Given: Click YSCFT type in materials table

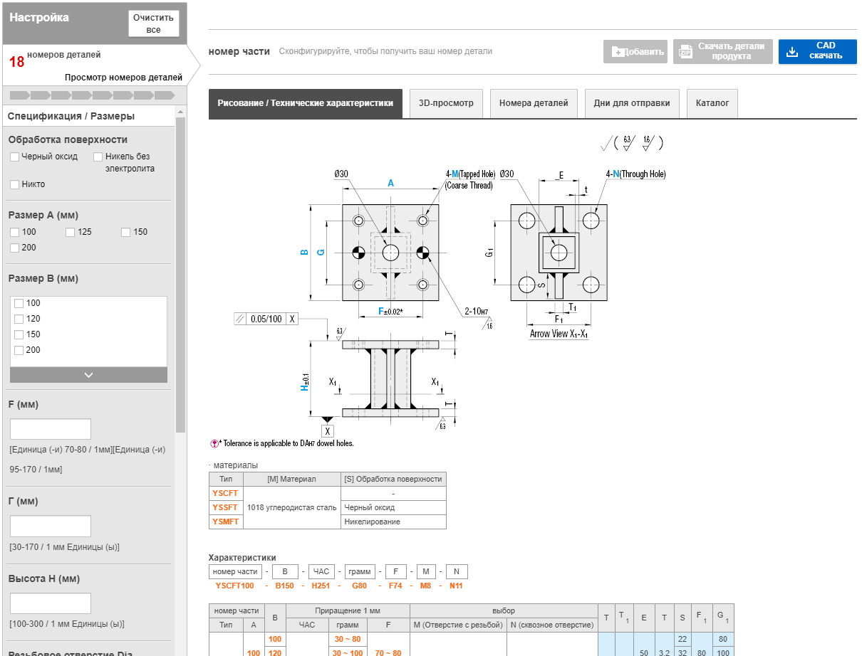Looking at the screenshot, I should pos(225,493).
